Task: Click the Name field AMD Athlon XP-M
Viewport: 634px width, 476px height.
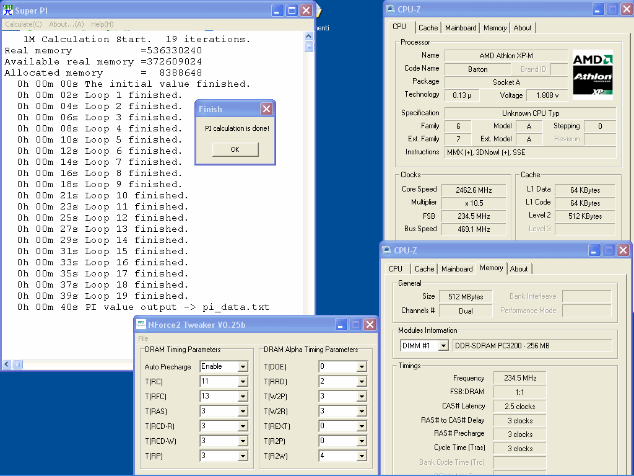Action: pyautogui.click(x=506, y=55)
